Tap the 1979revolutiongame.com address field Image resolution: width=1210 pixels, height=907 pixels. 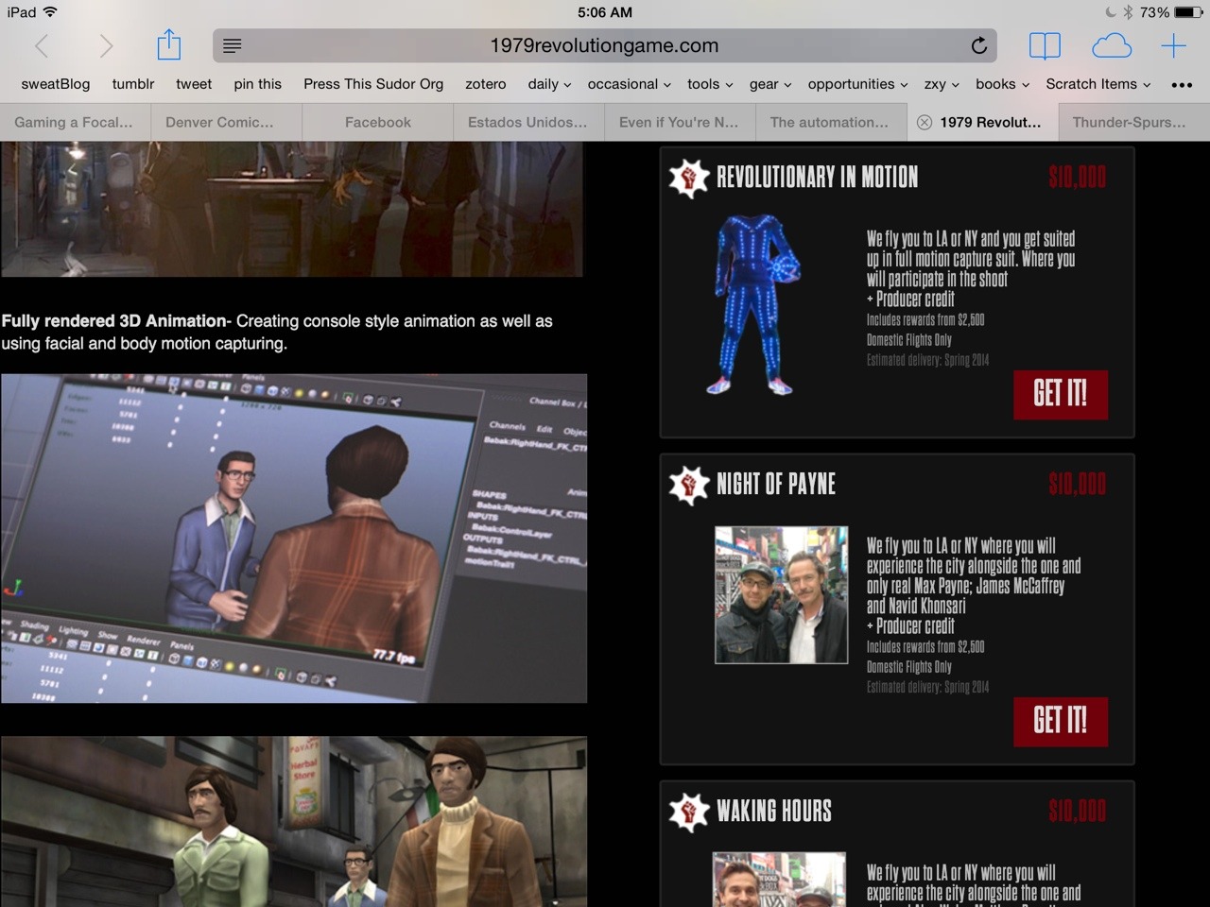(604, 45)
